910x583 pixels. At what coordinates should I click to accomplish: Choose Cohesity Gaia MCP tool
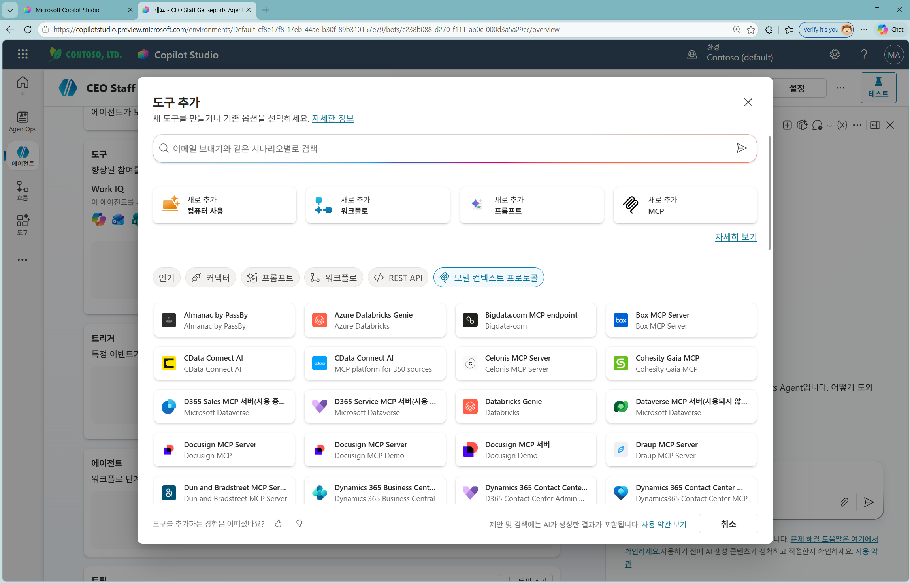pos(681,363)
